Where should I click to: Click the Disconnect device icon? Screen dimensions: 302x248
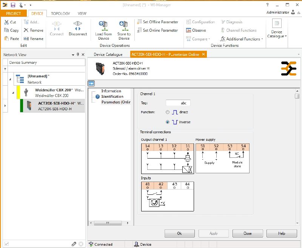(78, 26)
